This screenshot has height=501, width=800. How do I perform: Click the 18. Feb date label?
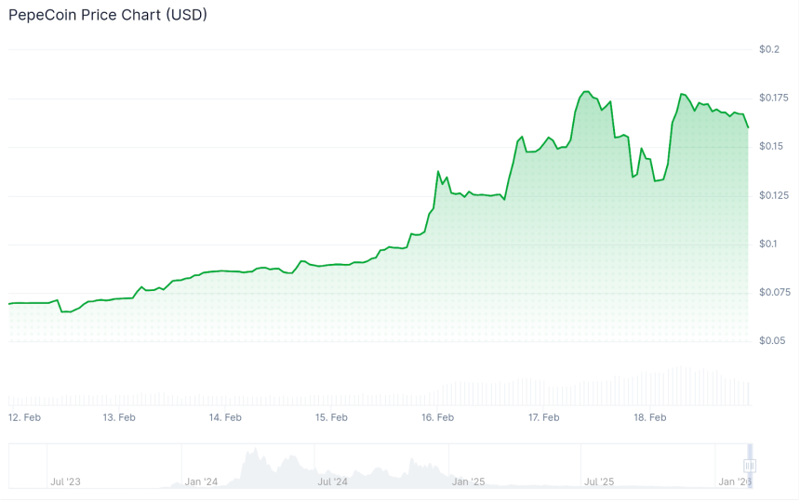click(x=649, y=417)
